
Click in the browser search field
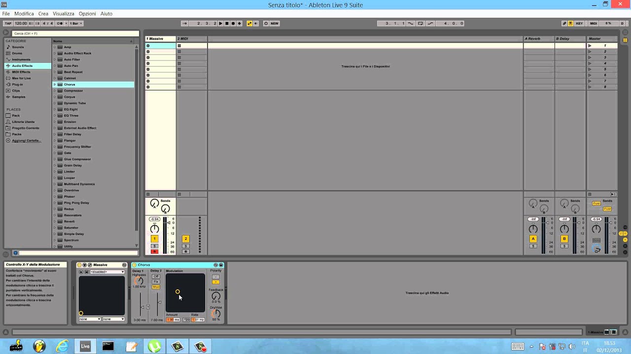click(75, 33)
